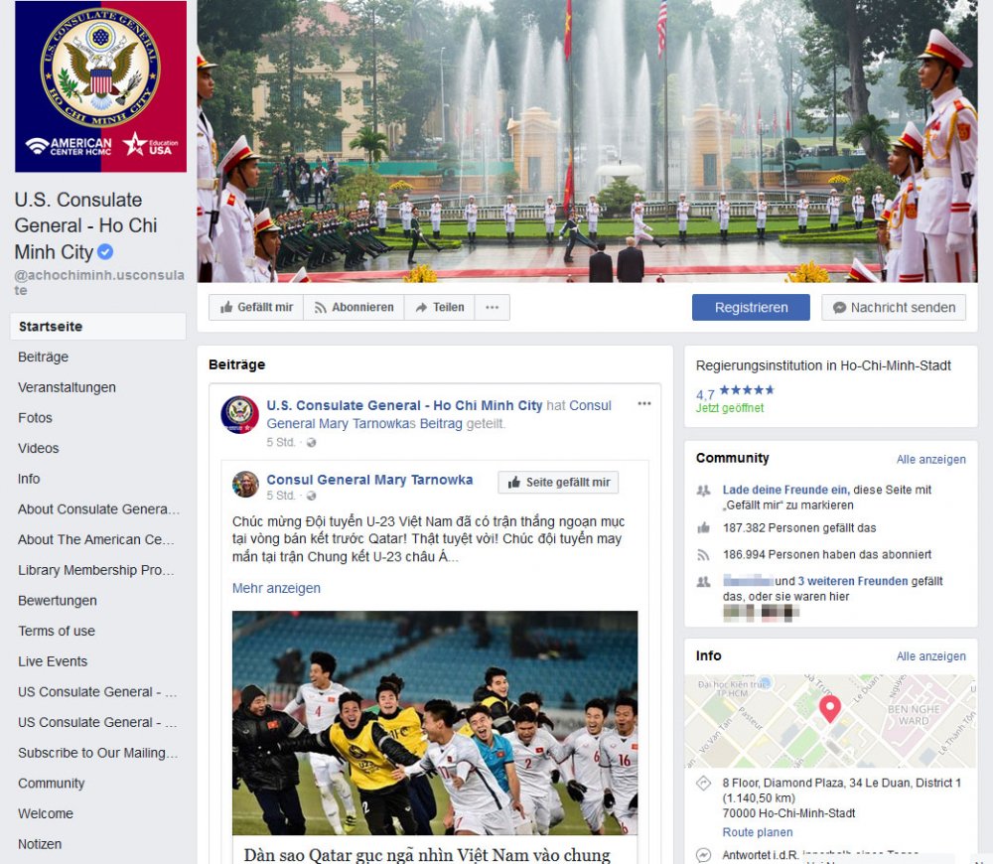Screen dimensions: 993x864
Task: Open Consul General Mary Tarnowka profile link
Action: 369,480
